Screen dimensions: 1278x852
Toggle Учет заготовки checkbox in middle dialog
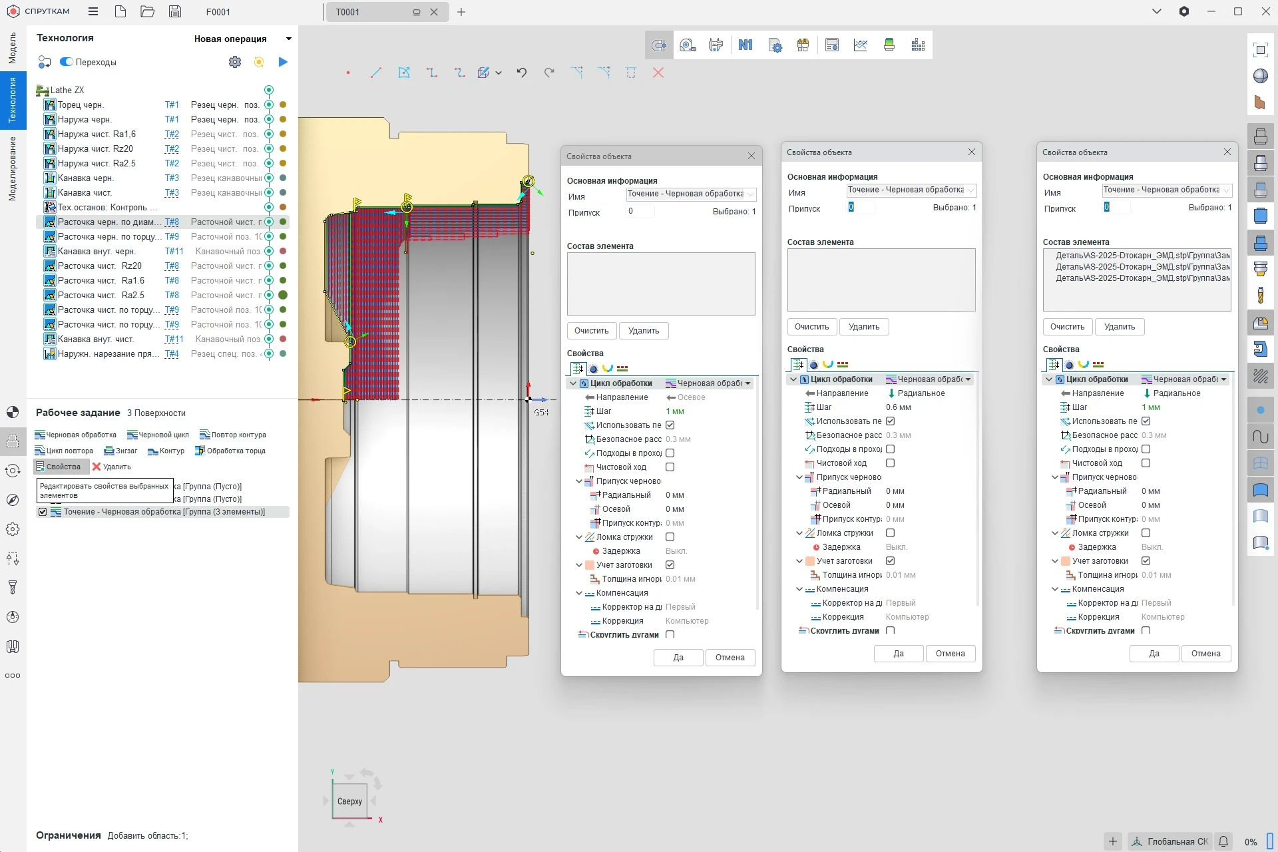coord(891,561)
